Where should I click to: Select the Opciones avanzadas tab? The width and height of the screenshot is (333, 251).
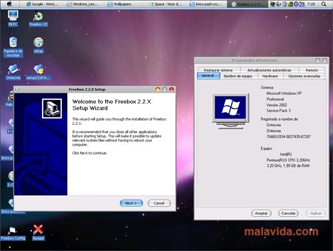(304, 76)
